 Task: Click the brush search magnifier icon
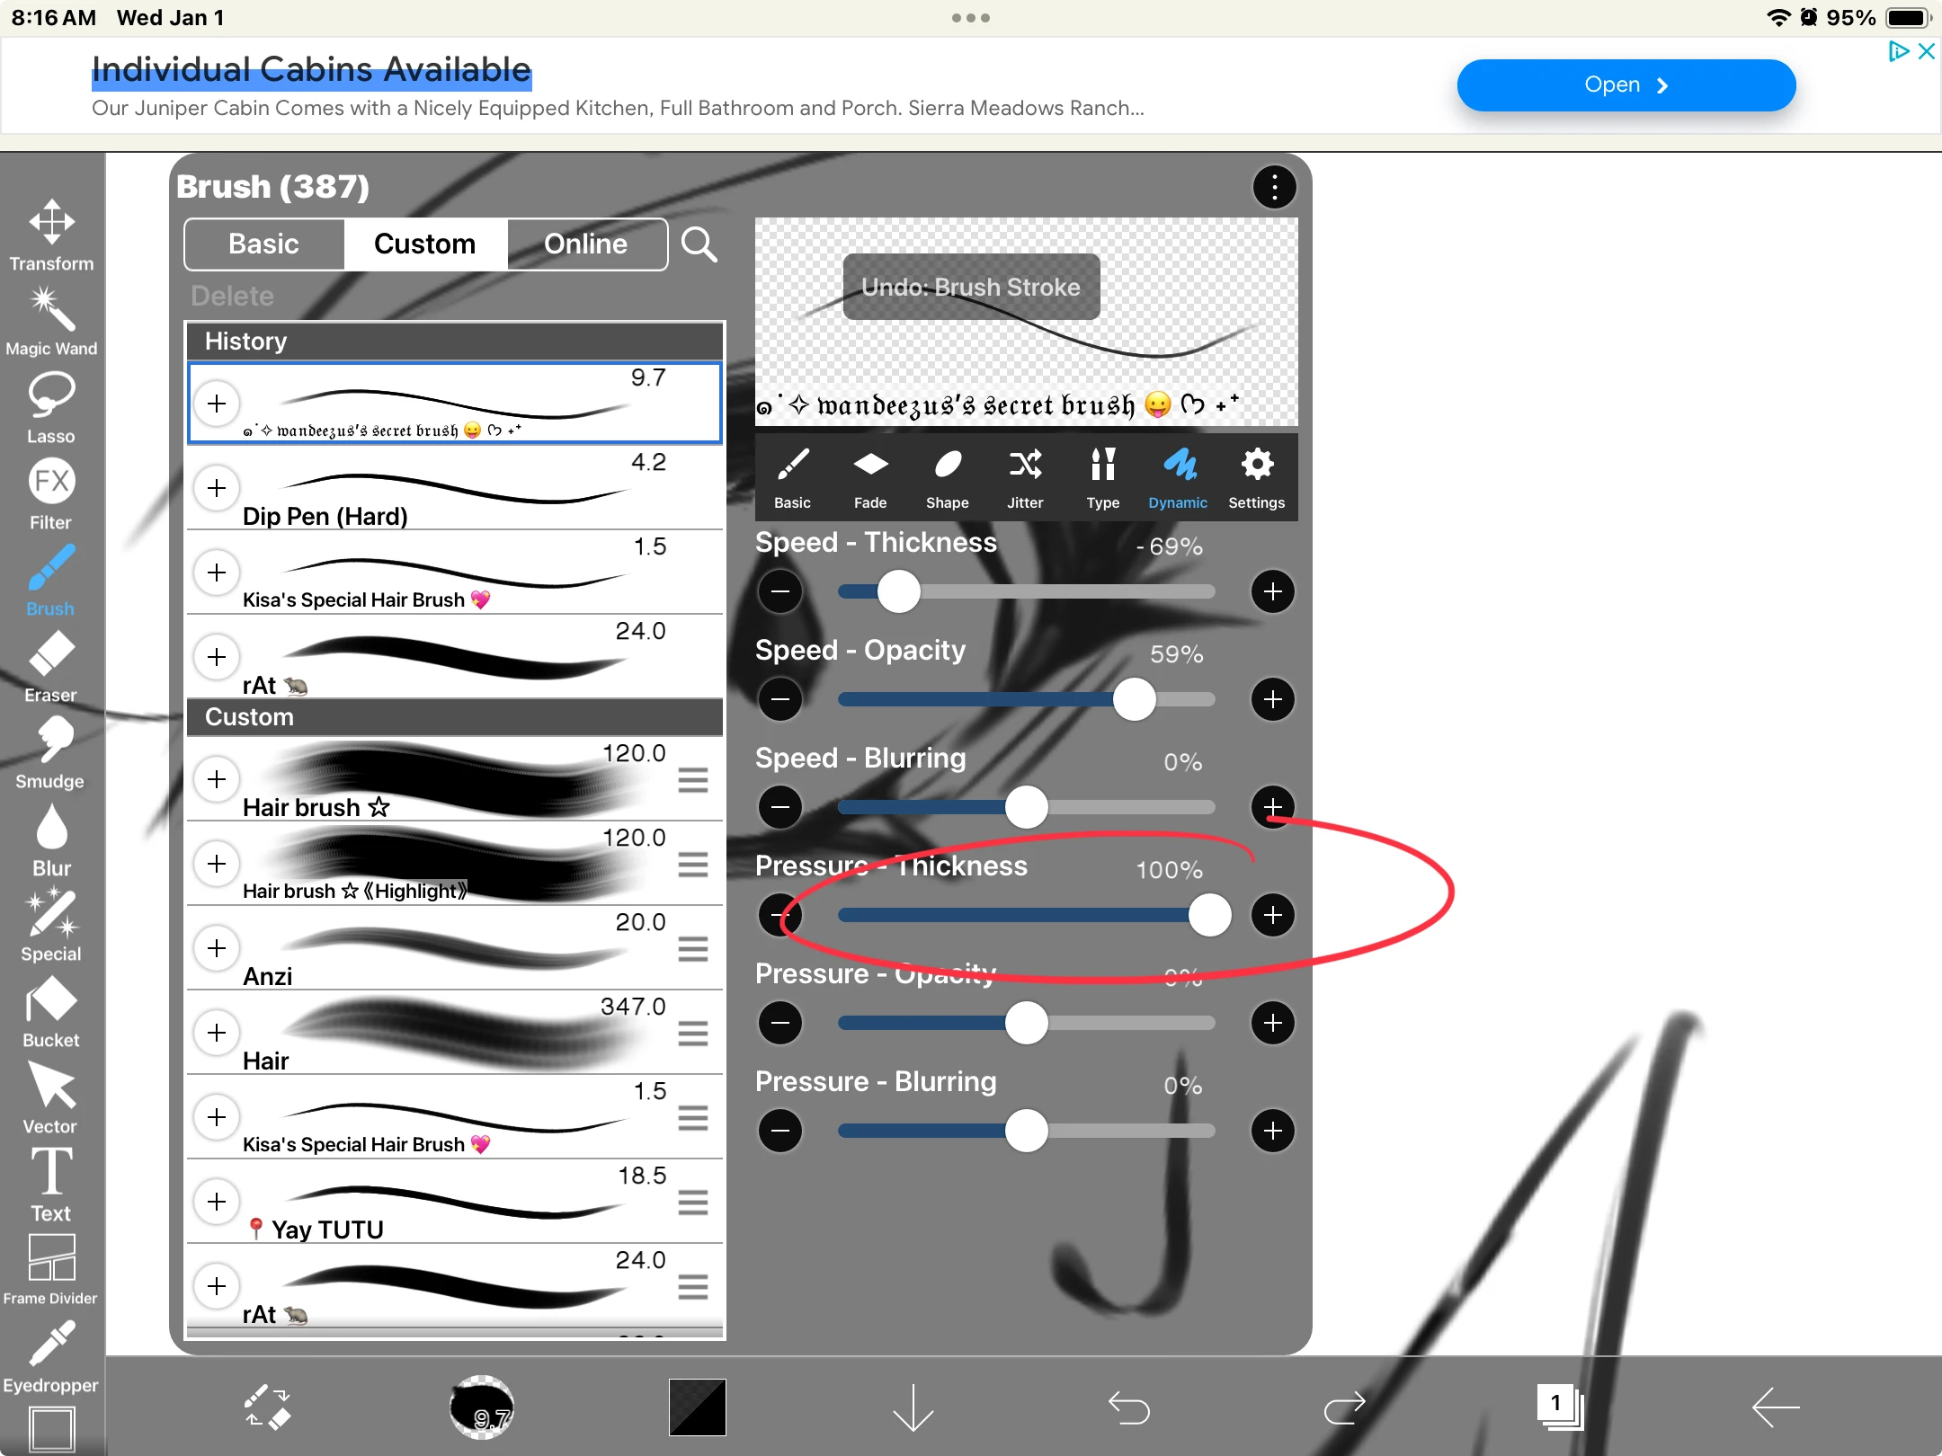pyautogui.click(x=699, y=244)
